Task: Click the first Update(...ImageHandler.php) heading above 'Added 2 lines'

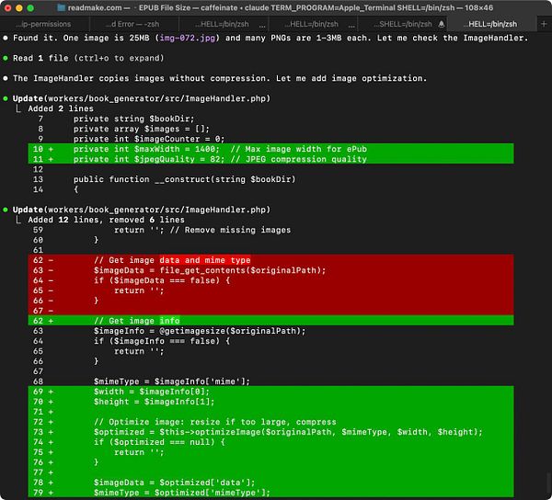Action: 142,98
